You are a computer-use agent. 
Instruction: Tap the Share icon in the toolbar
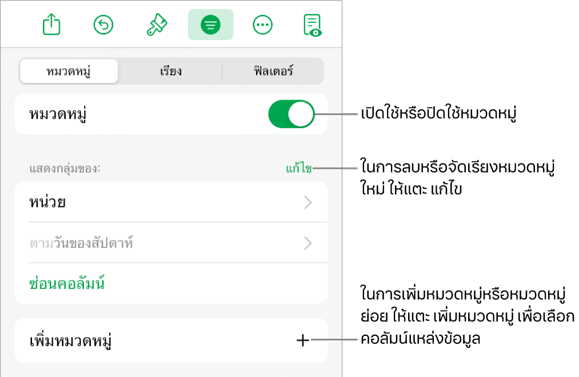click(51, 25)
